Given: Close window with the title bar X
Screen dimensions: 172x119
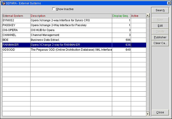Looking at the screenshot, I should (x=169, y=3).
